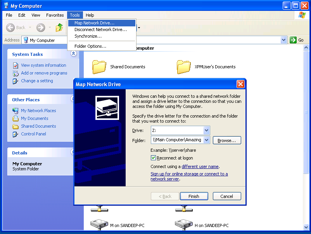Image resolution: width=311 pixels, height=234 pixels.
Task: Click the vertical scrollbar thumb
Action: coord(306,112)
